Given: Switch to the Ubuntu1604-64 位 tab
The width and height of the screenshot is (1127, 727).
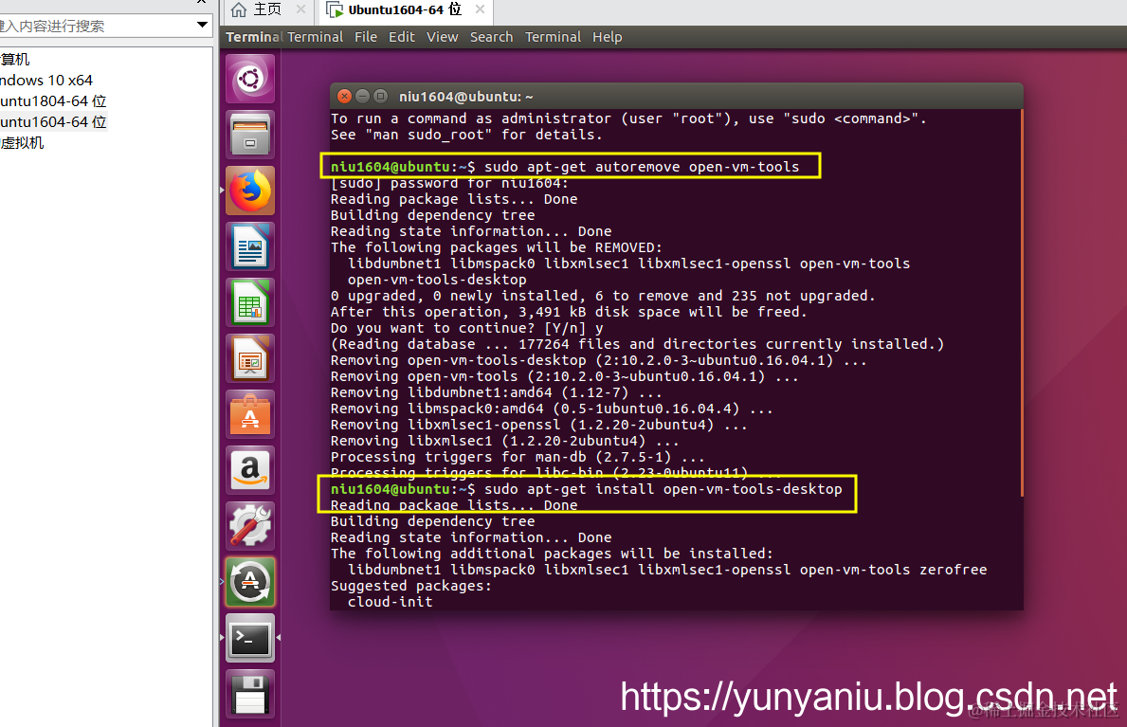Looking at the screenshot, I should [x=405, y=10].
